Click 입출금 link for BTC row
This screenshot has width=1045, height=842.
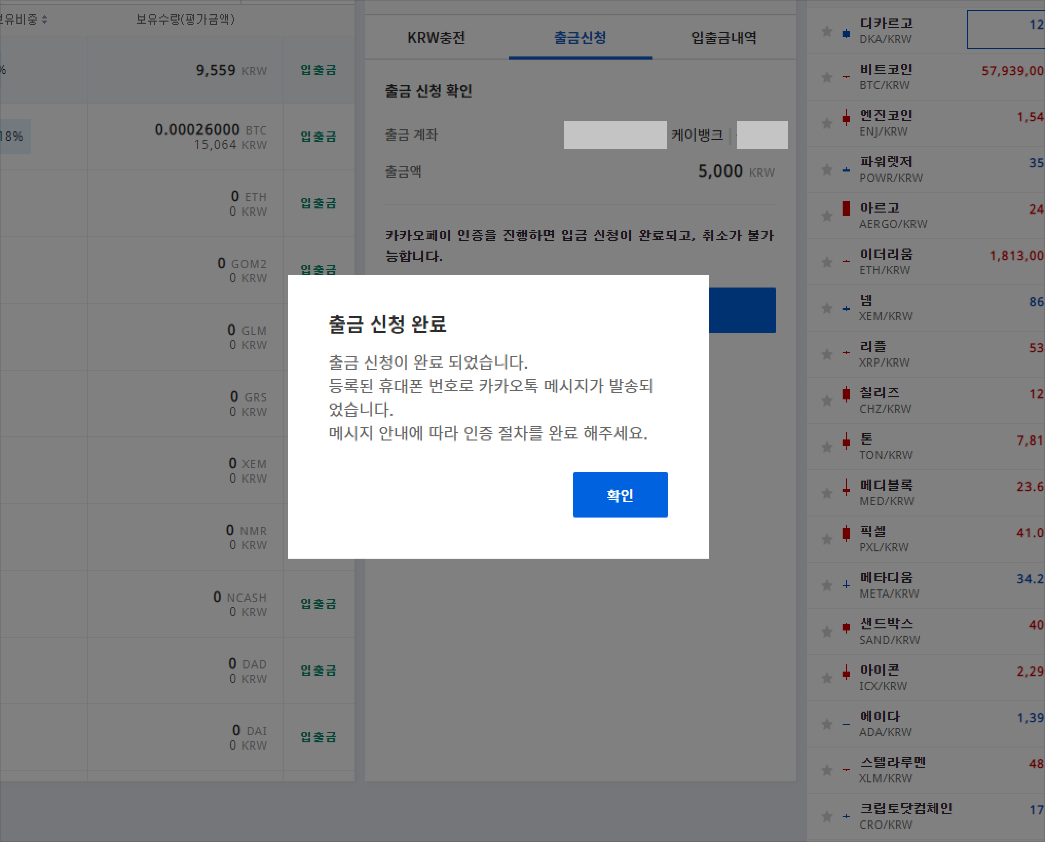tap(318, 137)
